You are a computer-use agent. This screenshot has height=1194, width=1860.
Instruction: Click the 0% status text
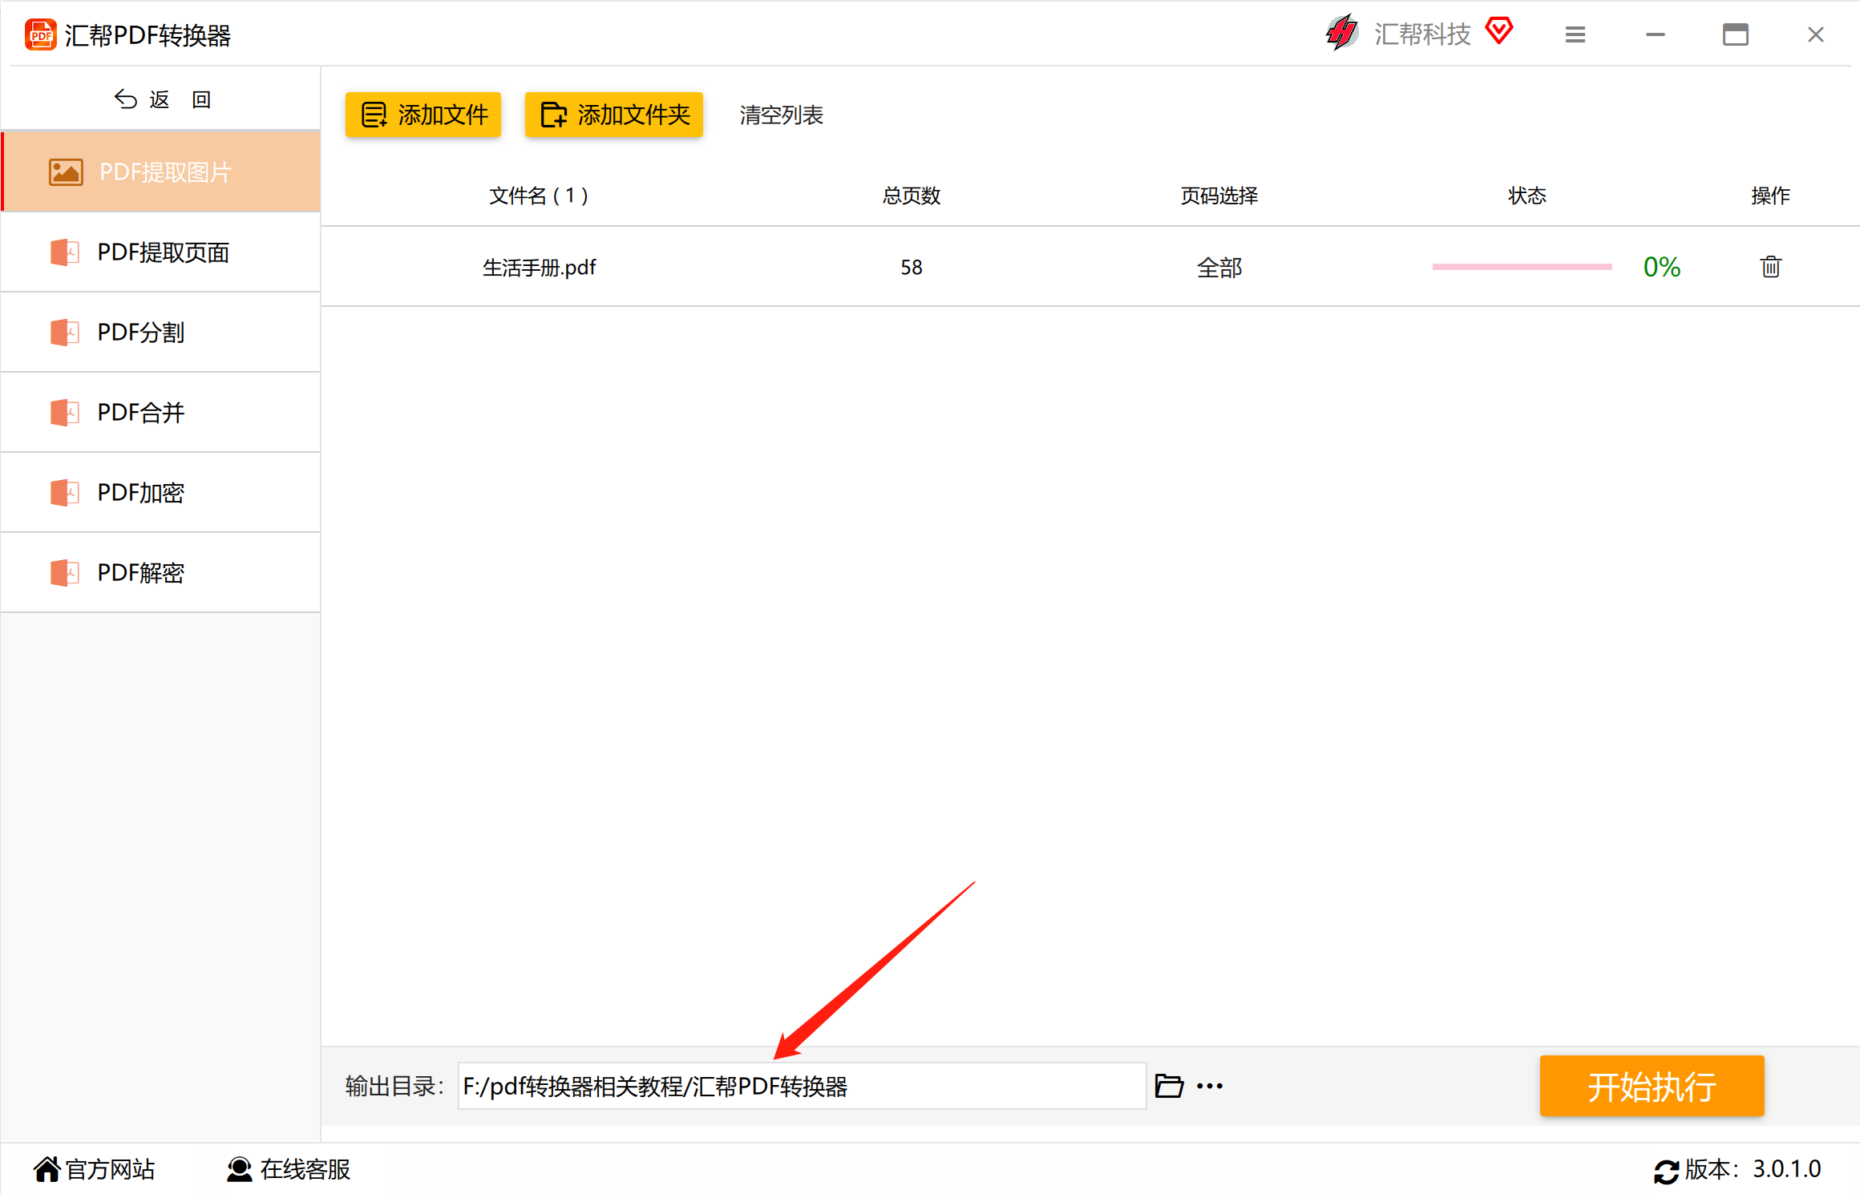(1661, 267)
